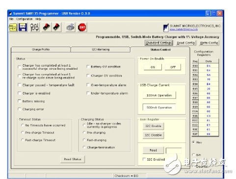
Task: Click data cell 20 of register R05
Action: pos(209,89)
